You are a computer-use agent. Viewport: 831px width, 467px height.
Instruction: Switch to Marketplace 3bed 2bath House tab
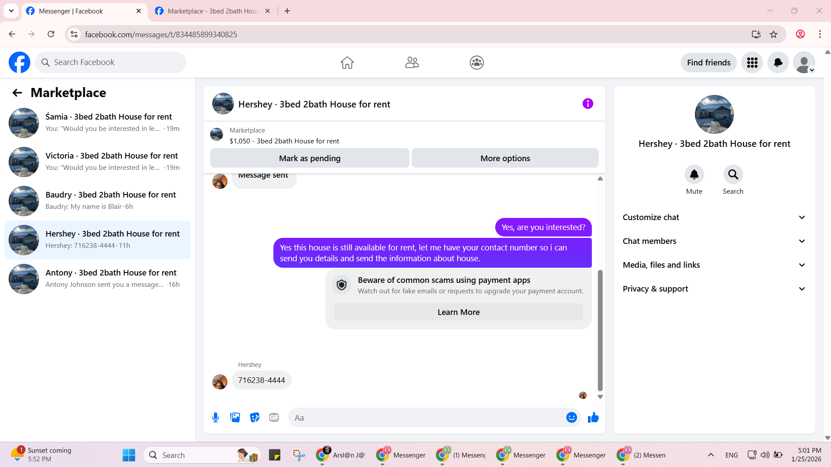(x=213, y=11)
